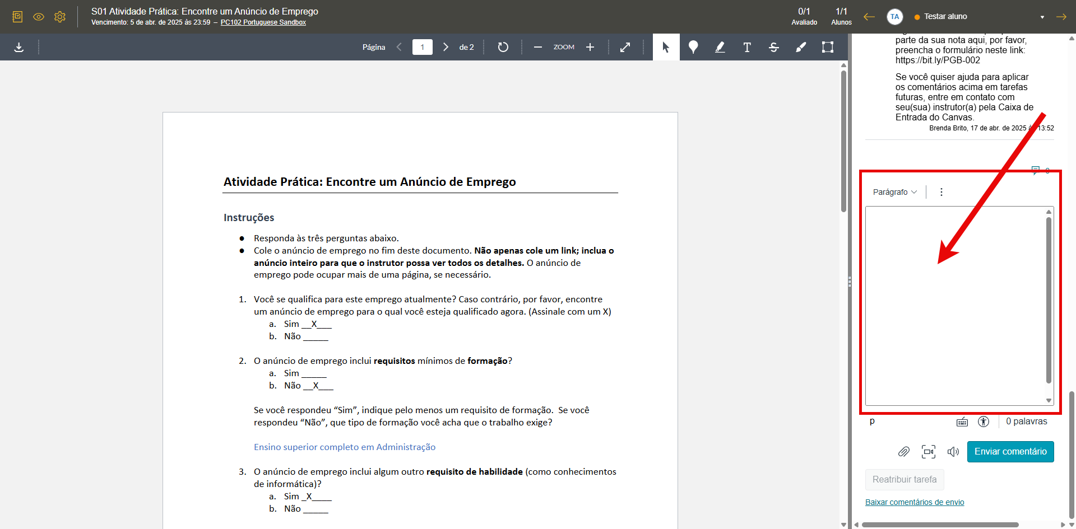The image size is (1076, 529).
Task: Select the strikethrough annotation tool
Action: pos(774,47)
